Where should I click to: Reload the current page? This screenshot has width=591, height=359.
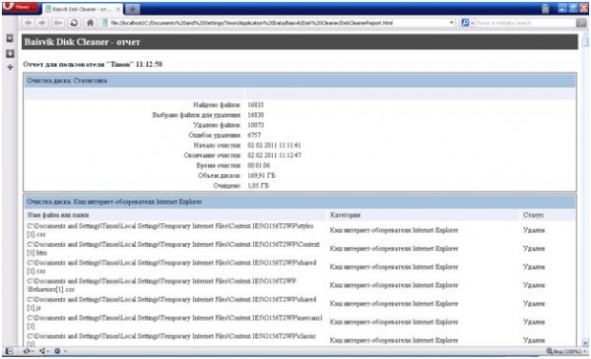[x=74, y=23]
